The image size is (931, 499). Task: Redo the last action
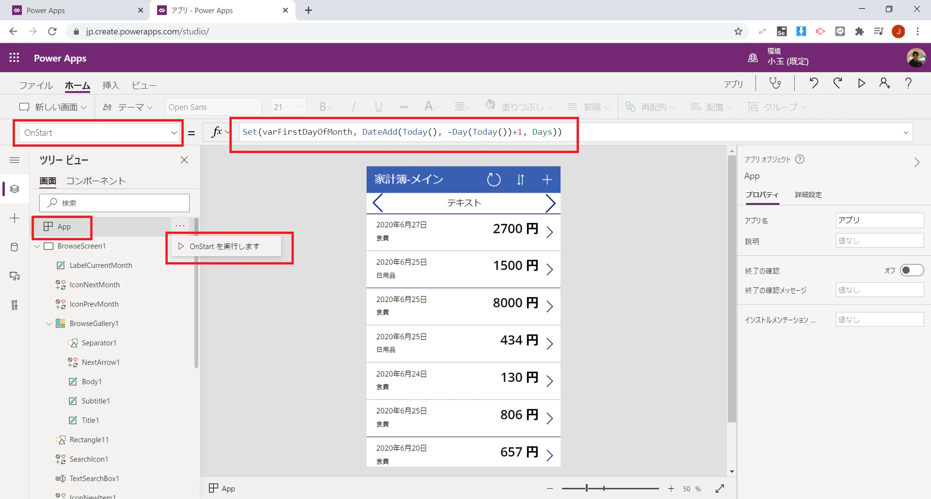pyautogui.click(x=838, y=83)
